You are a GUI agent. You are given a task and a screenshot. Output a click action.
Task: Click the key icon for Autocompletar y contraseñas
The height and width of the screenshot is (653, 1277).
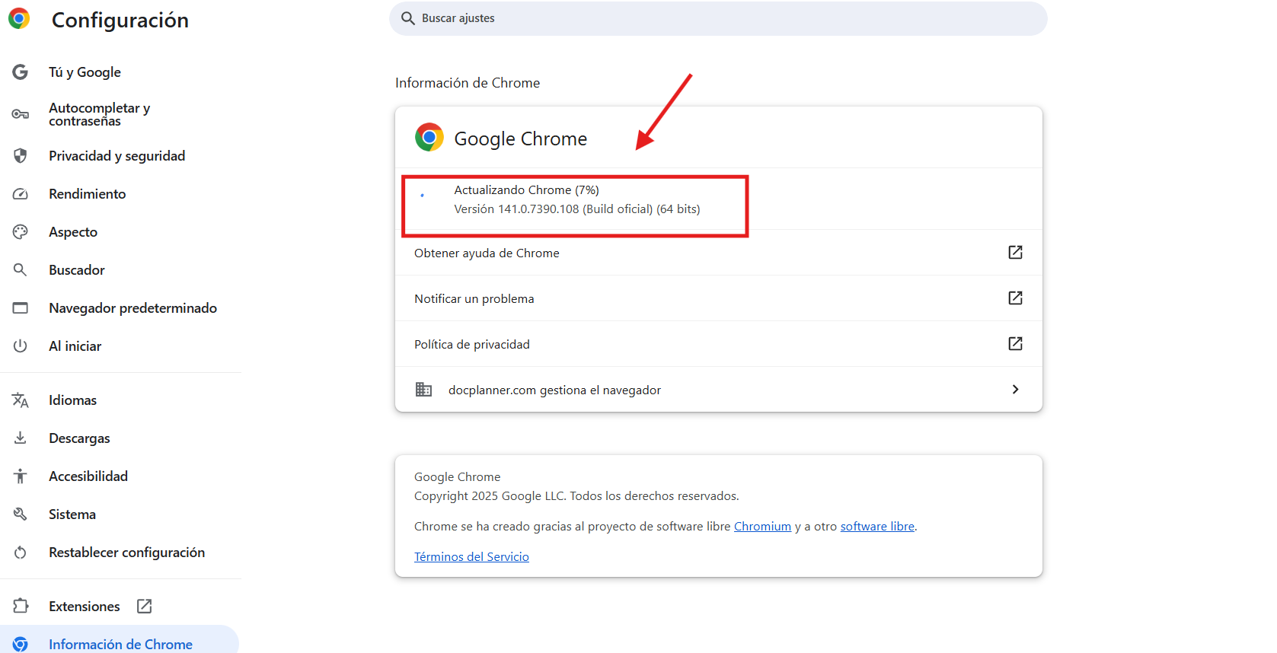coord(21,114)
